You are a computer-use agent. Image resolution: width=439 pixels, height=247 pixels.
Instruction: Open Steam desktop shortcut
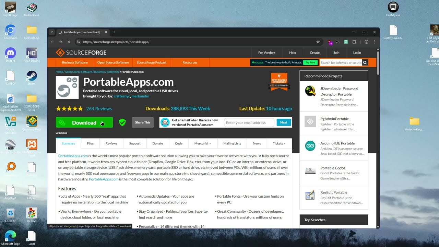(x=32, y=78)
